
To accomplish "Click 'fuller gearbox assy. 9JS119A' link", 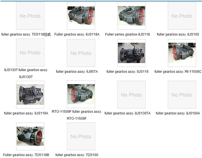I will tap(26, 113).
